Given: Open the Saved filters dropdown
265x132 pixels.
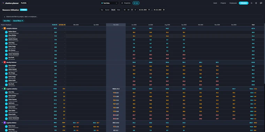Looking at the screenshot, I should pos(18,21).
